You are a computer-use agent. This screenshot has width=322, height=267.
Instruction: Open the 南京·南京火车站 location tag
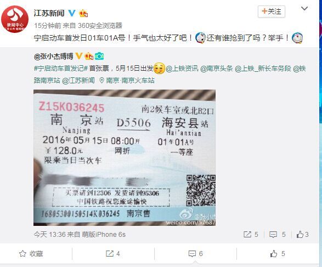pos(127,80)
